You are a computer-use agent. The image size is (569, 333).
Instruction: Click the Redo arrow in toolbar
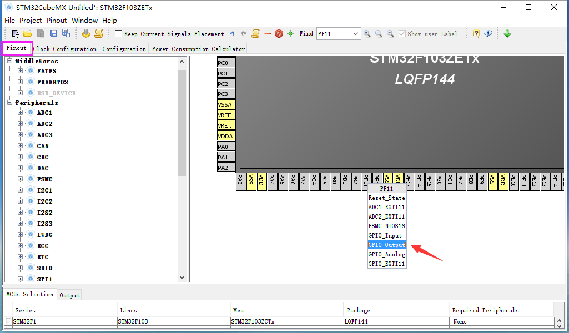[x=244, y=34]
